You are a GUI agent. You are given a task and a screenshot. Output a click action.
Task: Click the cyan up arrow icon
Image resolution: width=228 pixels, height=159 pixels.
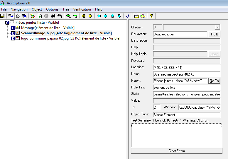tap(112, 16)
